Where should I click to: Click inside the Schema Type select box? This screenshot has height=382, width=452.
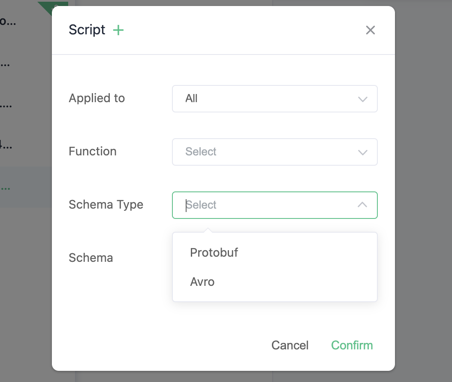pyautogui.click(x=266, y=205)
